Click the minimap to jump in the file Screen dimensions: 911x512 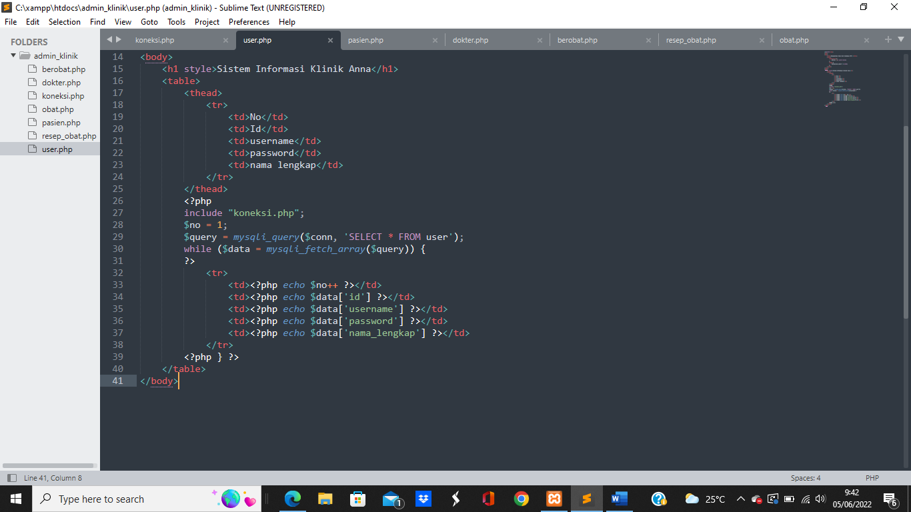point(842,80)
